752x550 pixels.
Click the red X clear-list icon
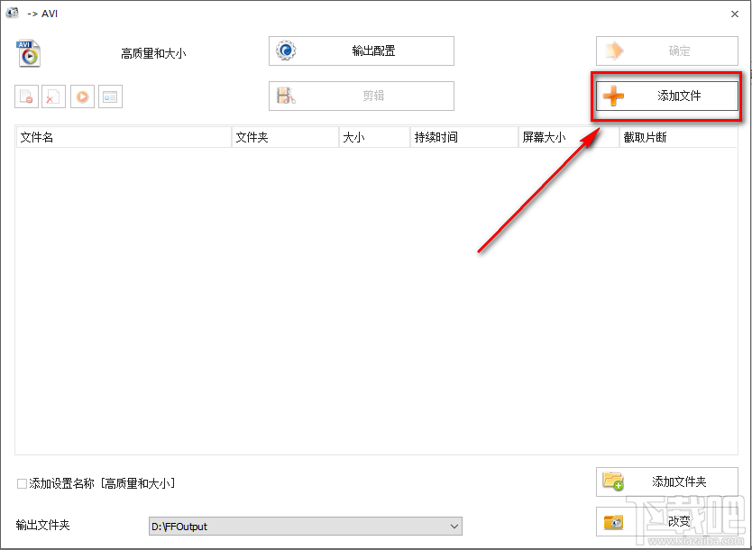point(53,96)
